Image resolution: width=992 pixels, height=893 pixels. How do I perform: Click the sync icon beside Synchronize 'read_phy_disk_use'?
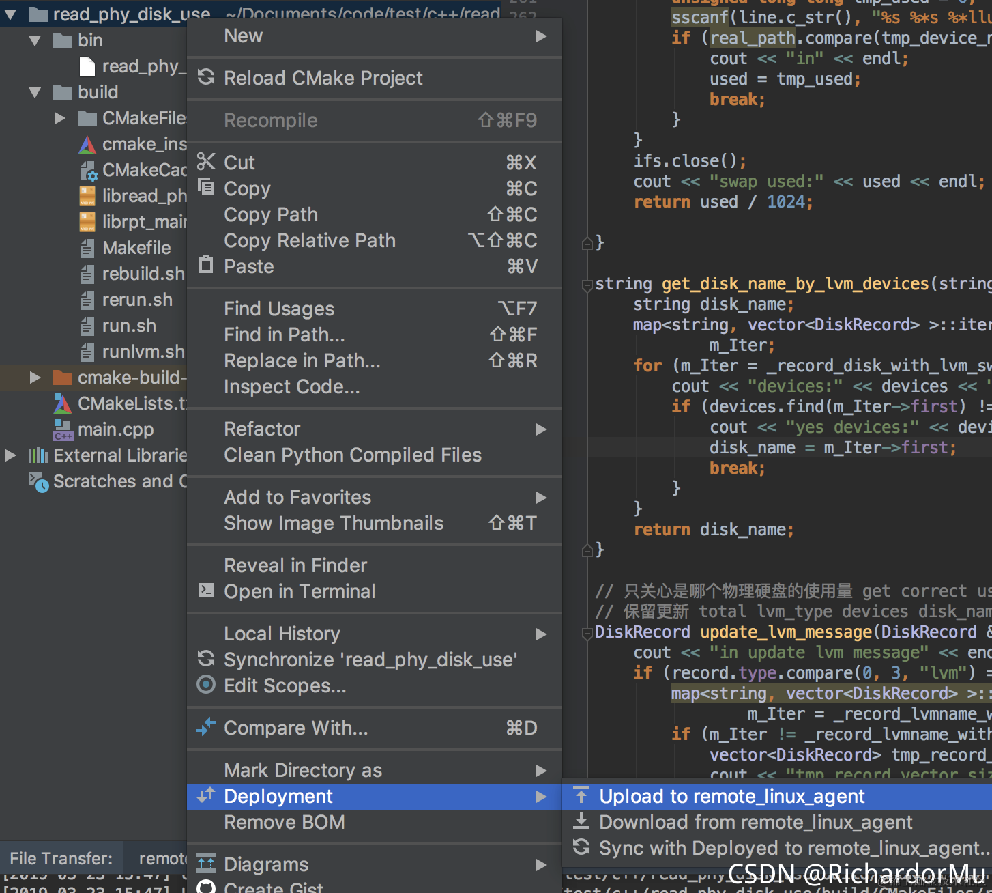pyautogui.click(x=206, y=658)
